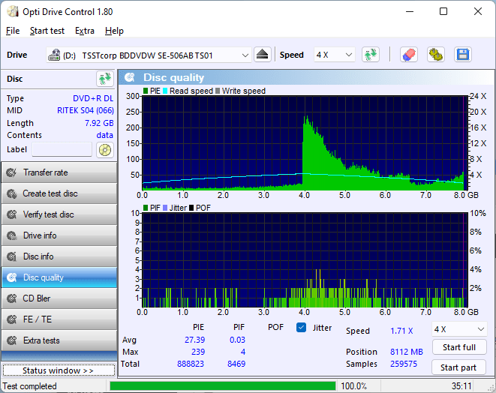Click the Start full button
The image size is (496, 393).
tap(458, 348)
